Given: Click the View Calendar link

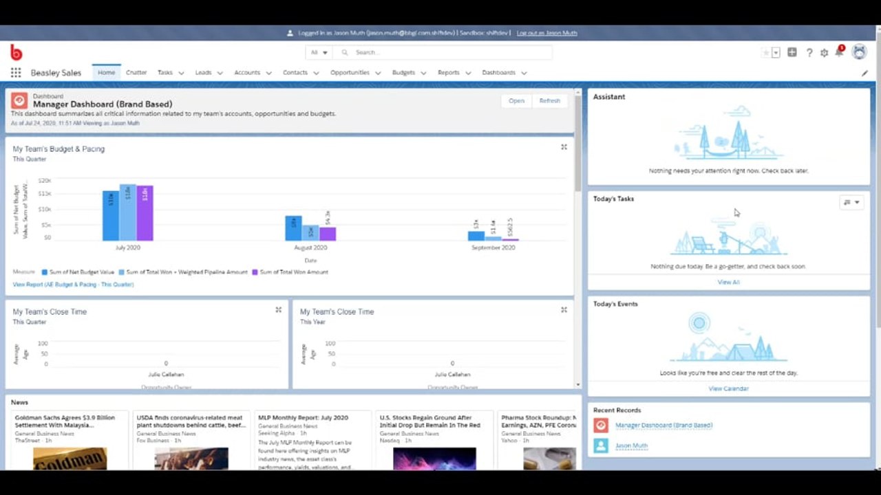Looking at the screenshot, I should (728, 389).
